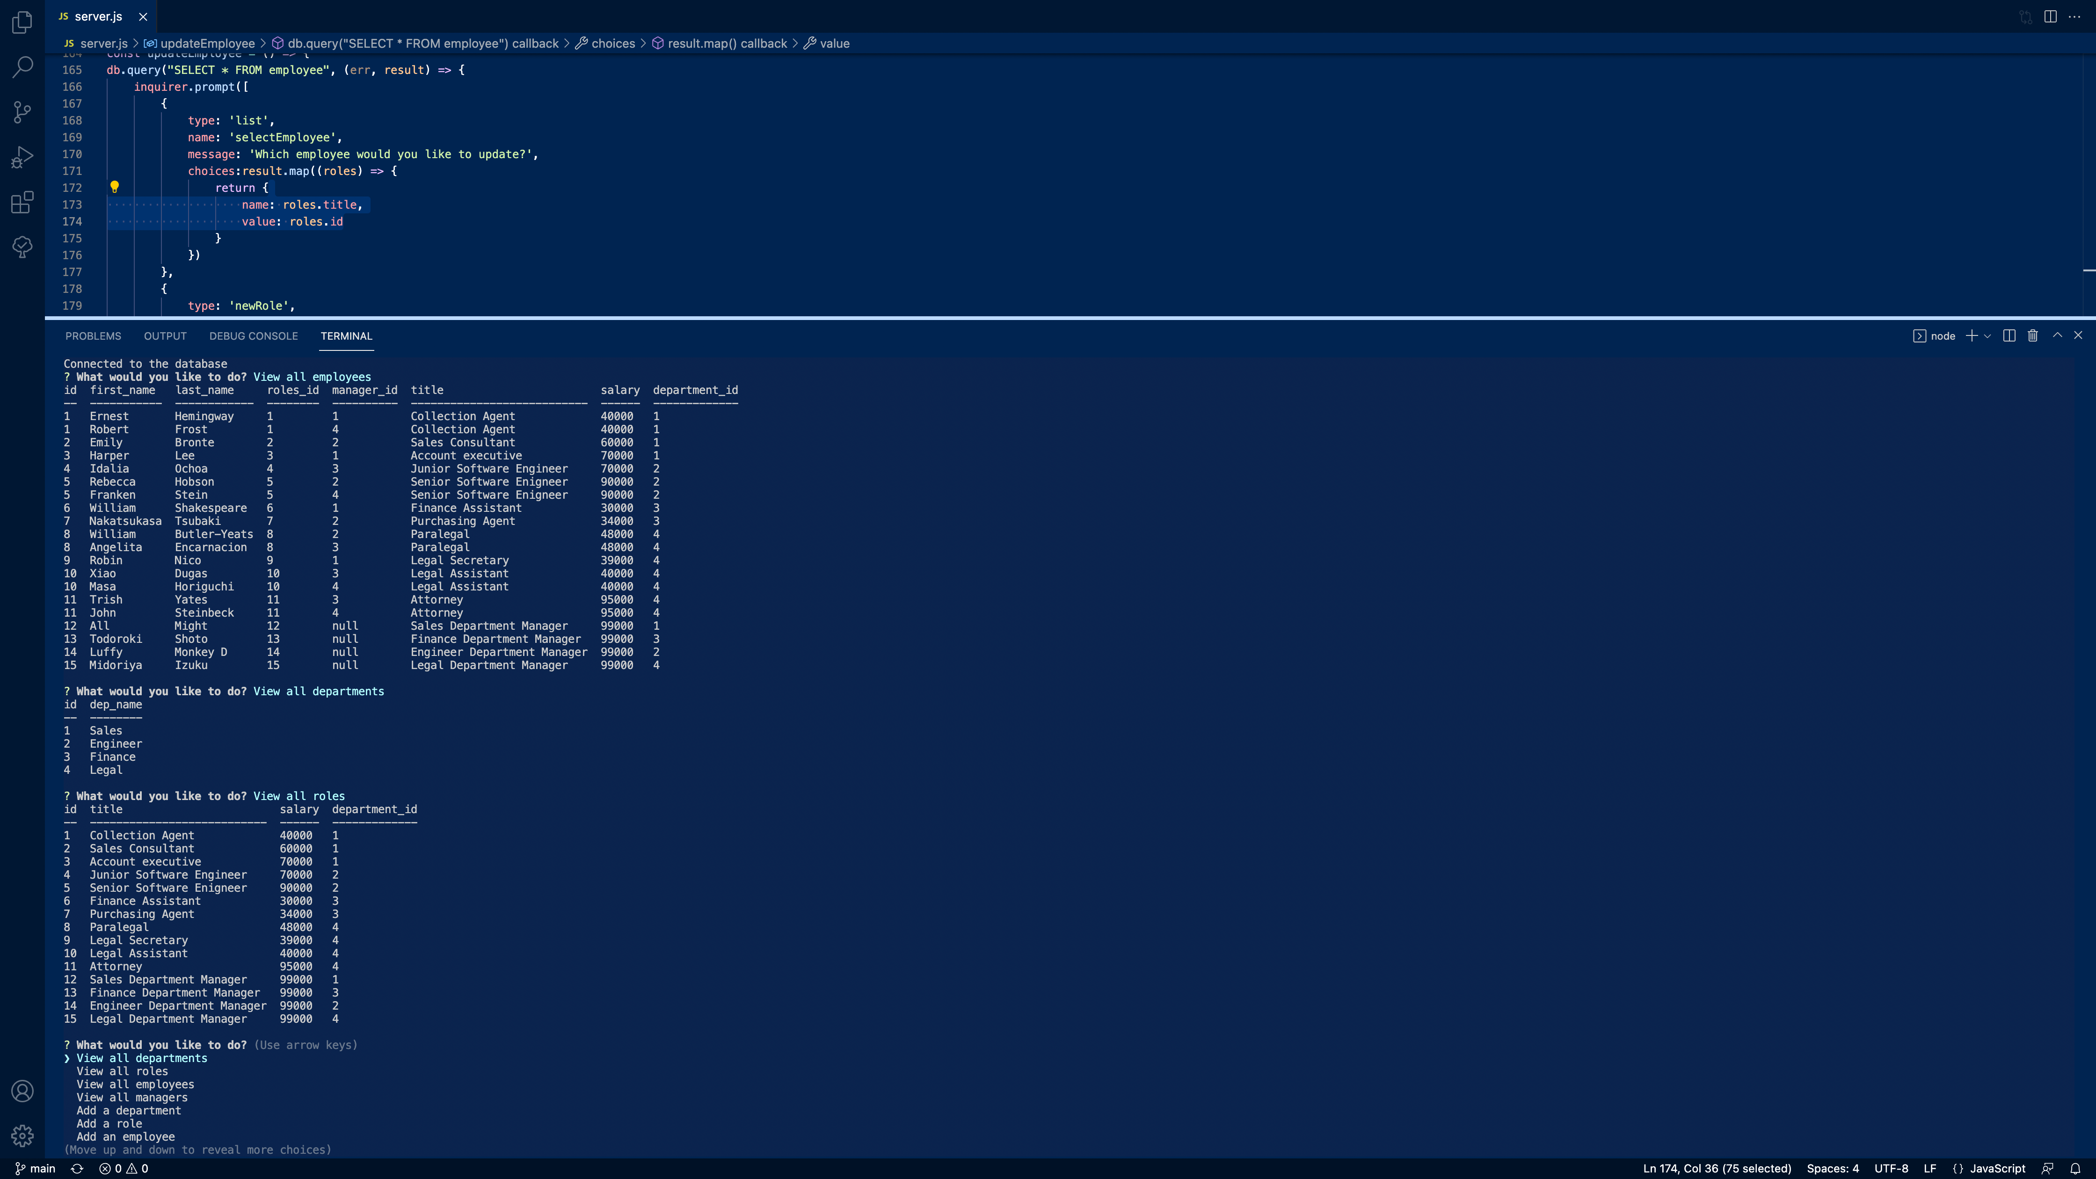Open the Source Control view

click(x=22, y=111)
